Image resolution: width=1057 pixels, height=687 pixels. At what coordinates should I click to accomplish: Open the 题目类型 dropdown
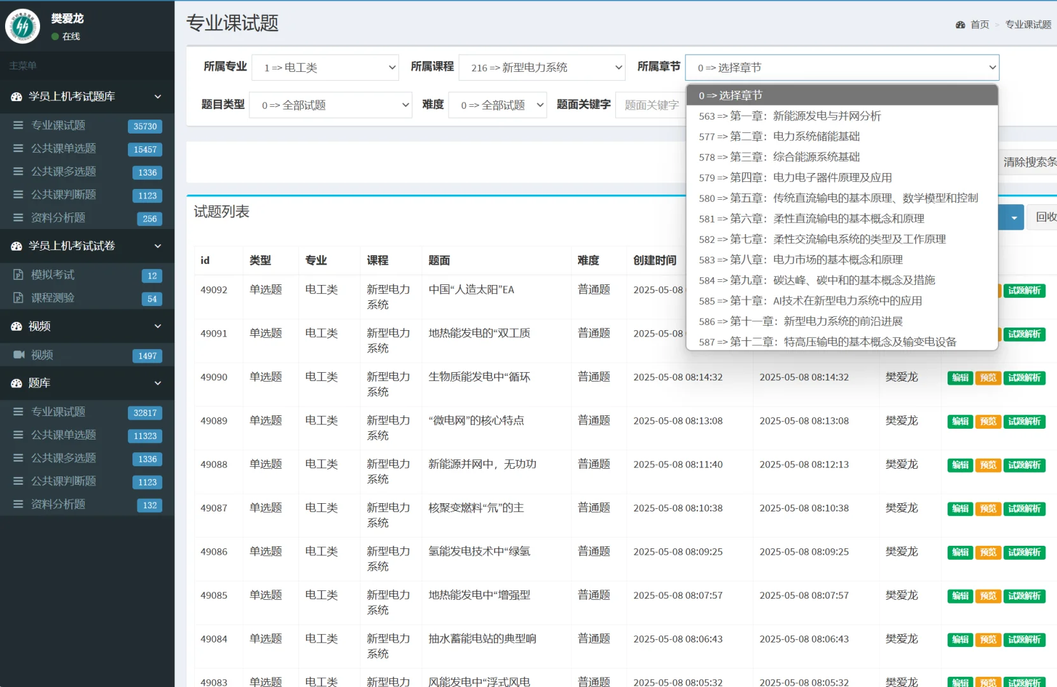[330, 105]
